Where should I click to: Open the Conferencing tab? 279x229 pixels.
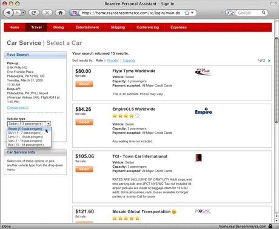pos(147,27)
